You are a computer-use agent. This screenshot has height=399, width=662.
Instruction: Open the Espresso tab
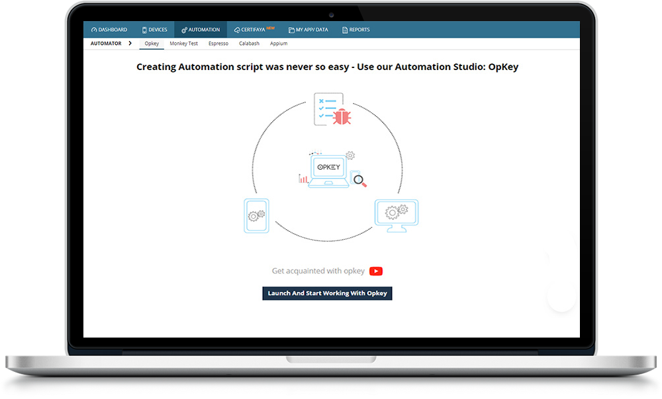(x=218, y=43)
